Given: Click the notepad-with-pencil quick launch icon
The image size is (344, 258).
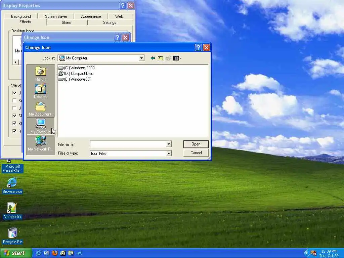Looking at the screenshot, I should point(63,253).
